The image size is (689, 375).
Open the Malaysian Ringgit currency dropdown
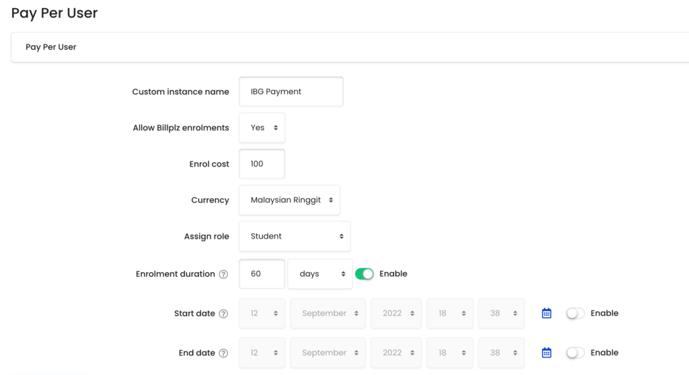pos(289,200)
